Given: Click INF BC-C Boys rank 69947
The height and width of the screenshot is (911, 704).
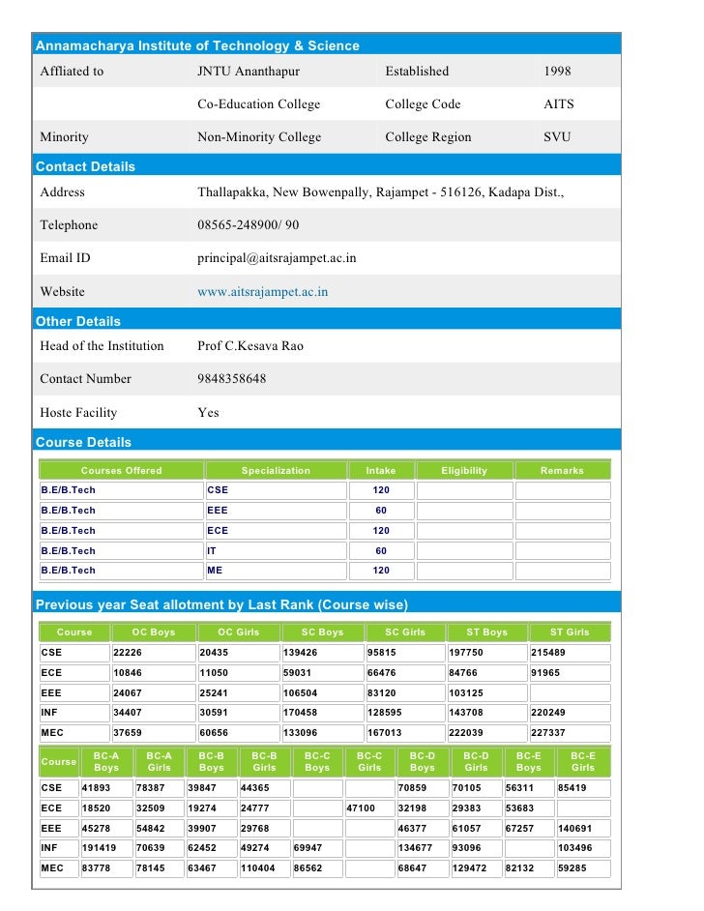Looking at the screenshot, I should pyautogui.click(x=308, y=848).
